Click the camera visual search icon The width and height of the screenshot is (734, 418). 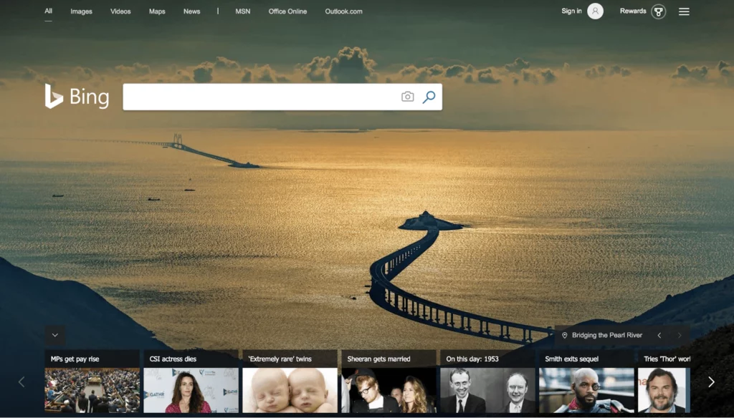407,97
